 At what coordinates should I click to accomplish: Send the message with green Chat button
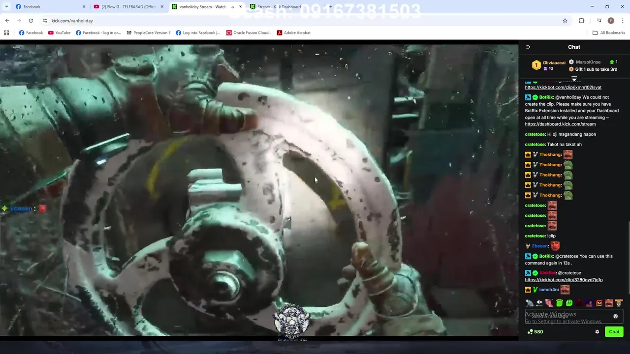614,332
